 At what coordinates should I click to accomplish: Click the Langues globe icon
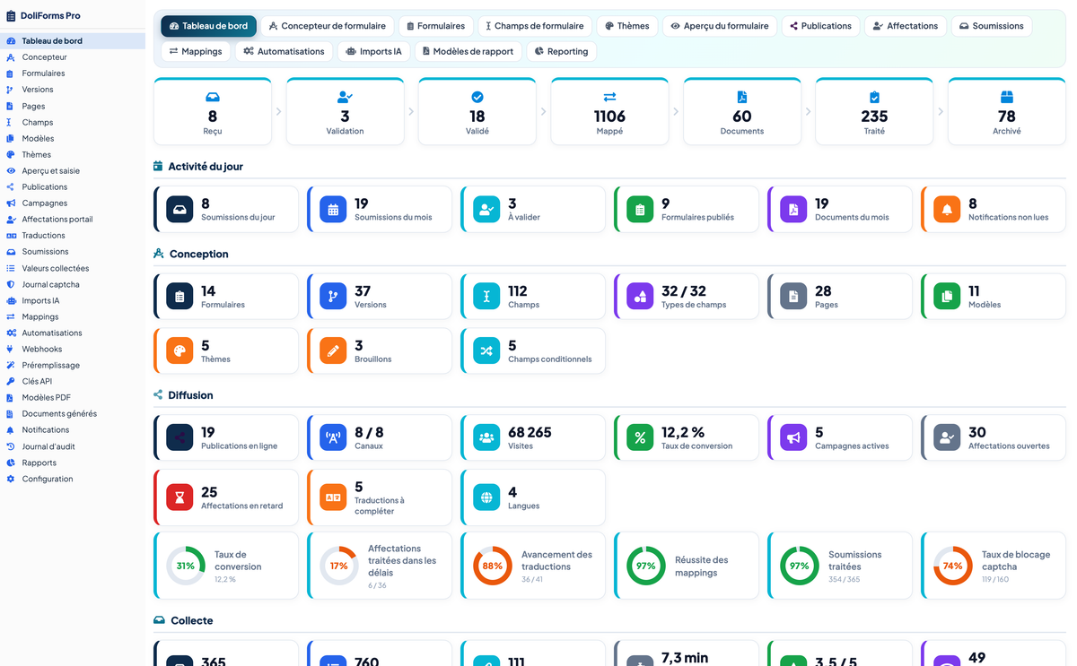point(486,497)
